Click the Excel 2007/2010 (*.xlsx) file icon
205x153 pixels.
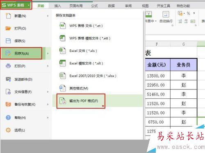coord(63,75)
